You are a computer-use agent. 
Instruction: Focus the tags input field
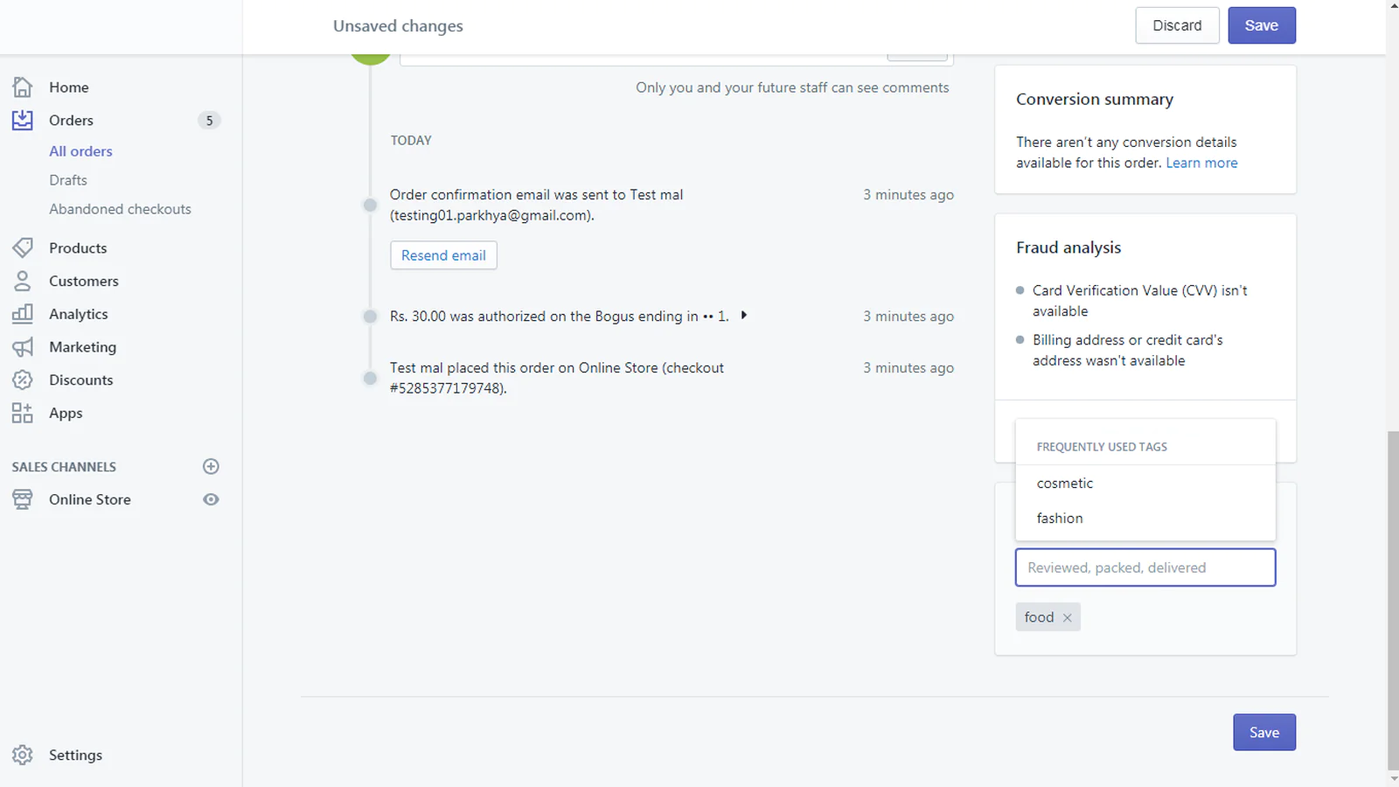click(1145, 568)
